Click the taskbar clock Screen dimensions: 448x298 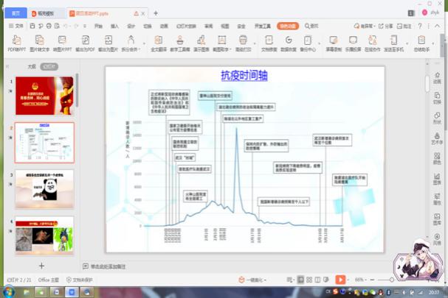point(434,292)
